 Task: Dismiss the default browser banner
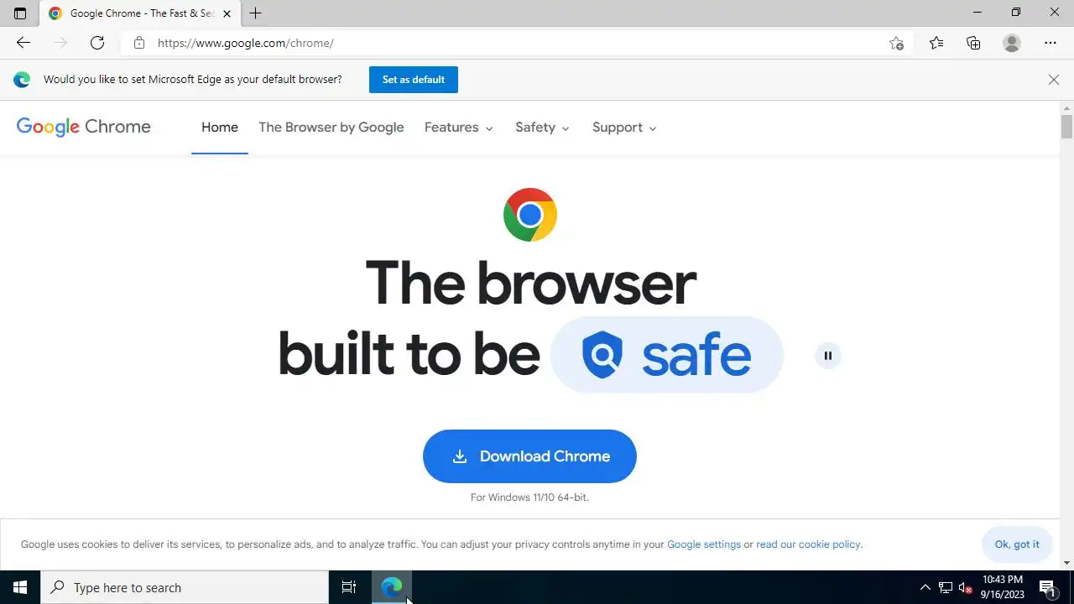point(1054,80)
